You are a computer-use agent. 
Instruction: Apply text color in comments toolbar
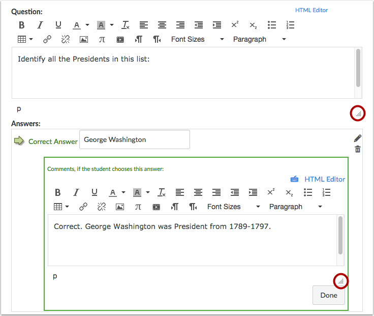point(113,192)
